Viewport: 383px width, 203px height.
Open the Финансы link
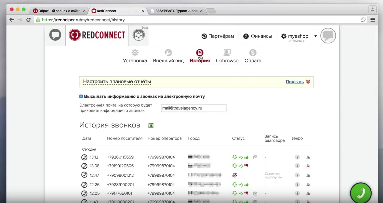[258, 36]
